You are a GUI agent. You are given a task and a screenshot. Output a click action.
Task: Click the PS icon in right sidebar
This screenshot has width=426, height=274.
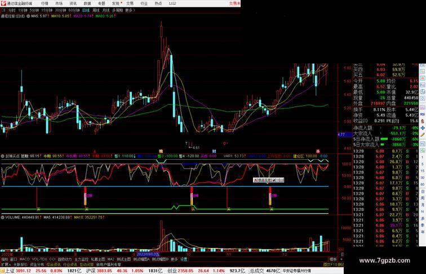[x=422, y=144]
